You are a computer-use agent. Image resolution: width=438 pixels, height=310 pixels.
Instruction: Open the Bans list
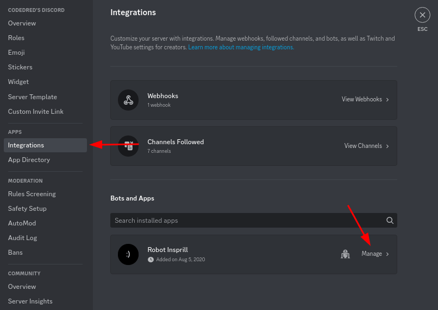pyautogui.click(x=15, y=253)
